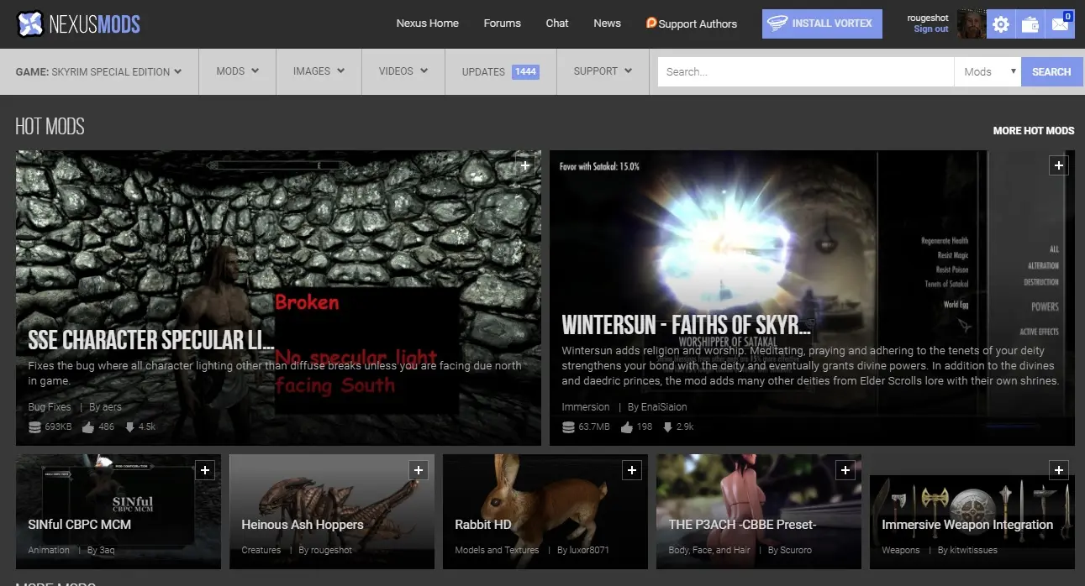1085x586 pixels.
Task: Focus the Search input field
Action: tap(806, 71)
